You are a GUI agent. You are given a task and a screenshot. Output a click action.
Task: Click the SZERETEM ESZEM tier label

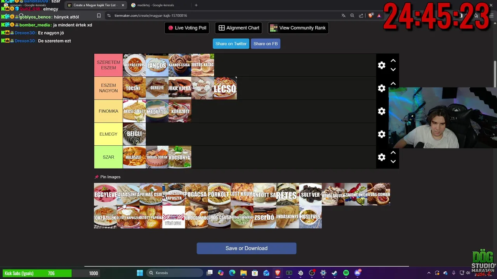pos(108,65)
